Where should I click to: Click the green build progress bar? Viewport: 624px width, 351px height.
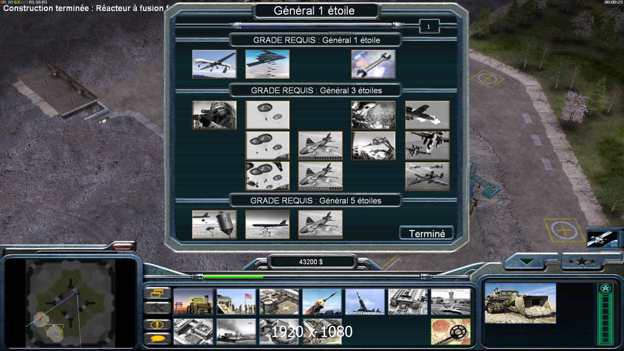point(233,276)
